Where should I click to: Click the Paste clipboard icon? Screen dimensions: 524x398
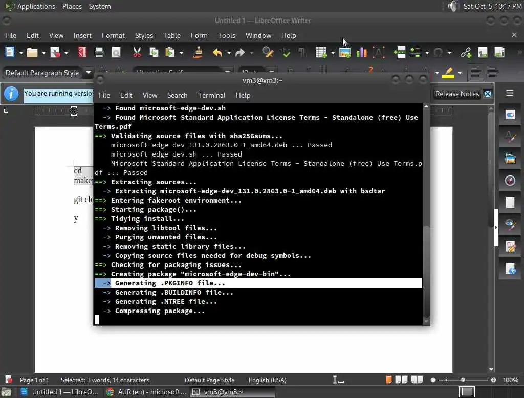coord(170,53)
